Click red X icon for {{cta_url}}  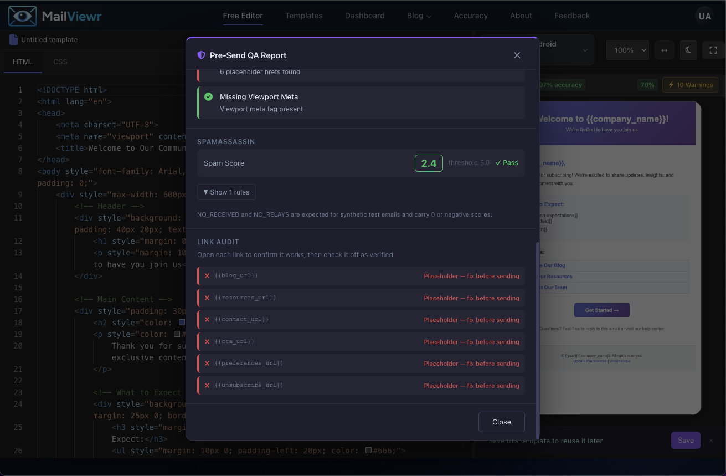click(207, 341)
